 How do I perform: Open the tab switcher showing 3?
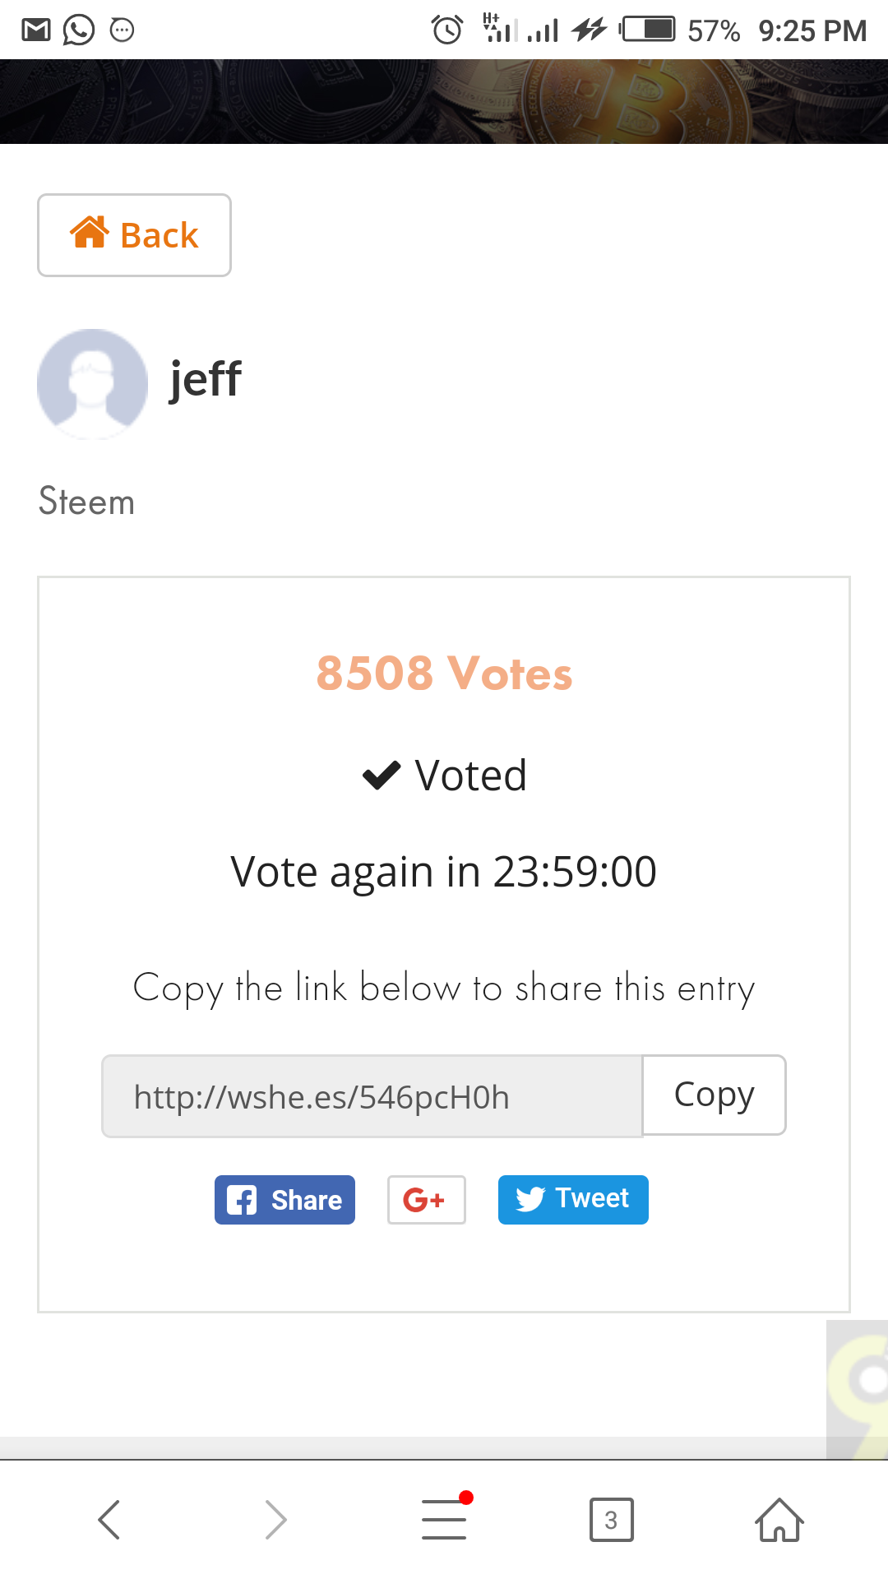click(611, 1520)
